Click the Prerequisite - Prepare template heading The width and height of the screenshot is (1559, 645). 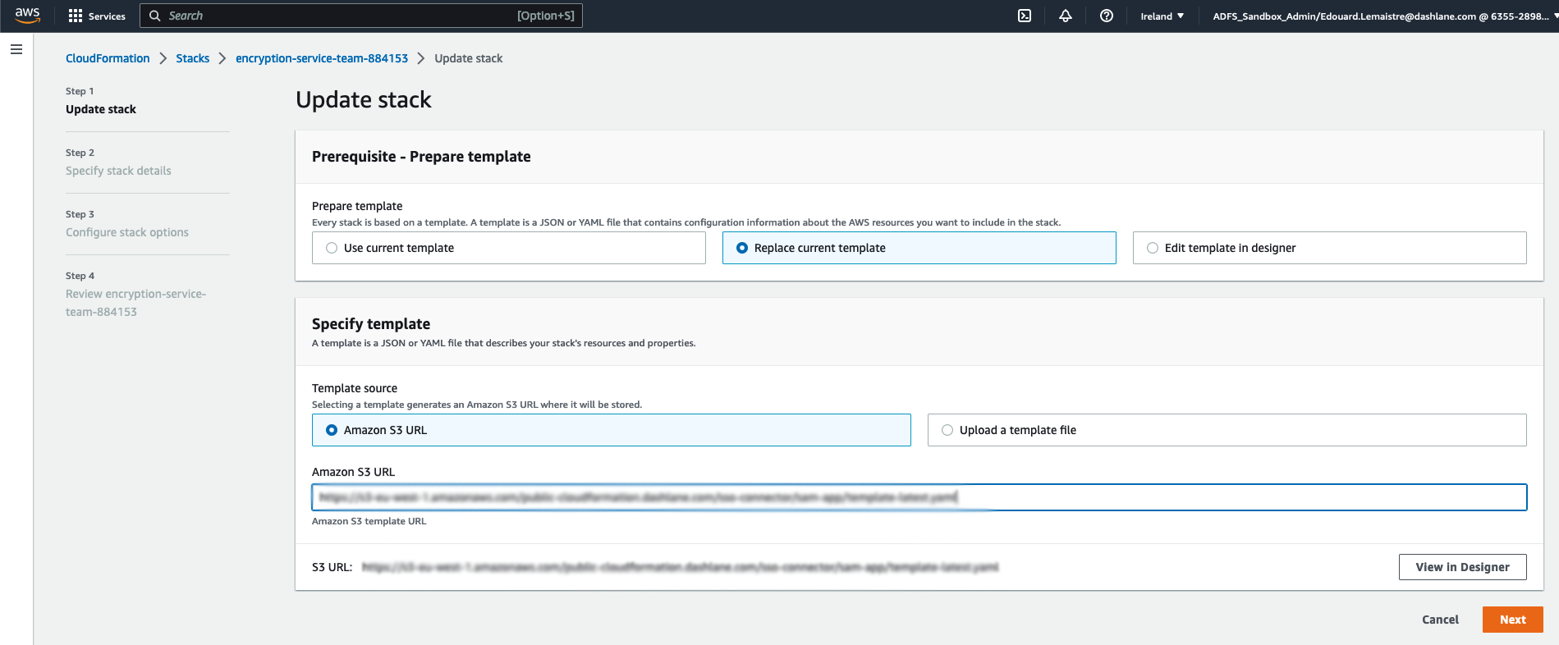coord(421,157)
